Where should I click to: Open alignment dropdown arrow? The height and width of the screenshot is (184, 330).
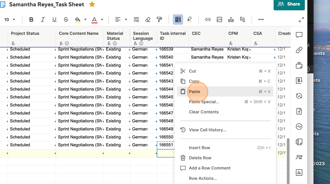(x=126, y=19)
